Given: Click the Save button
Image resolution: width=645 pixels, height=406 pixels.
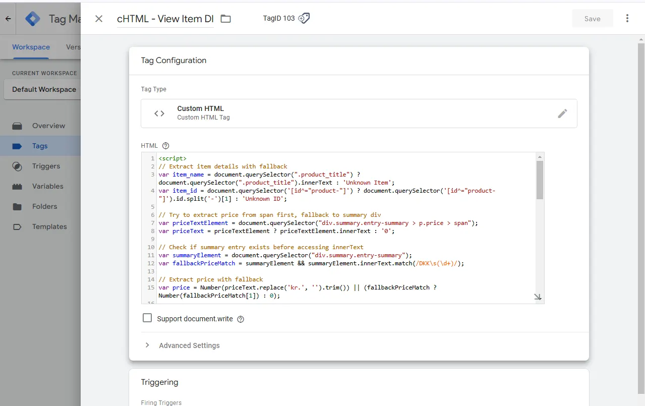Looking at the screenshot, I should pos(592,19).
